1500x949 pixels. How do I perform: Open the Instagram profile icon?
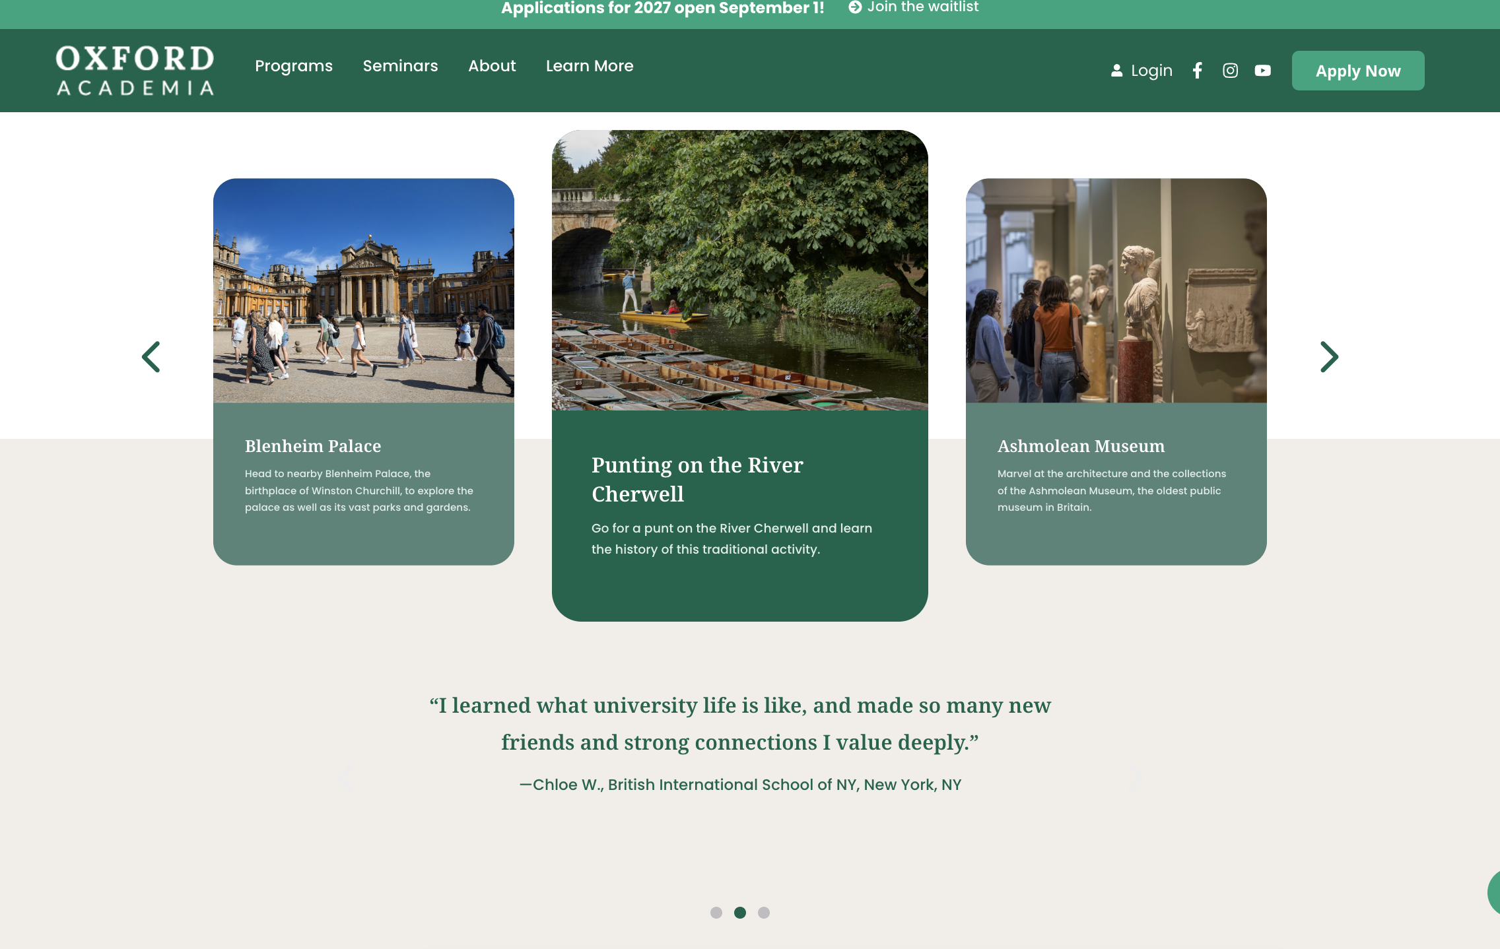tap(1230, 71)
